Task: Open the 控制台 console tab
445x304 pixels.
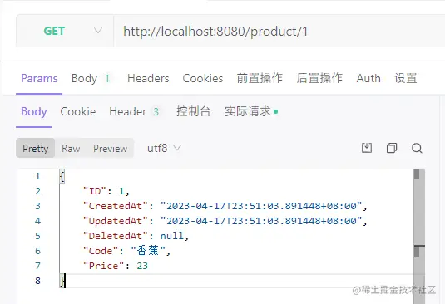Action: pos(193,111)
